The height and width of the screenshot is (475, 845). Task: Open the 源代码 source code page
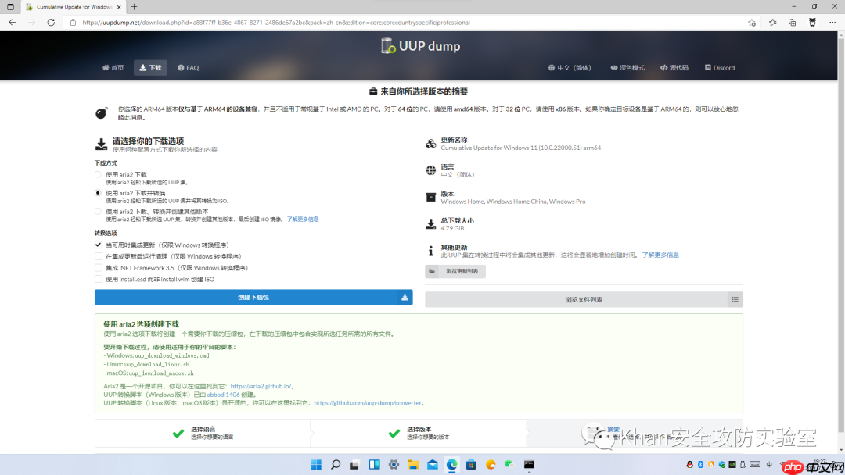pos(674,67)
